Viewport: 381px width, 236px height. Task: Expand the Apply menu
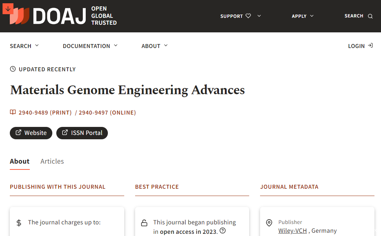click(303, 16)
